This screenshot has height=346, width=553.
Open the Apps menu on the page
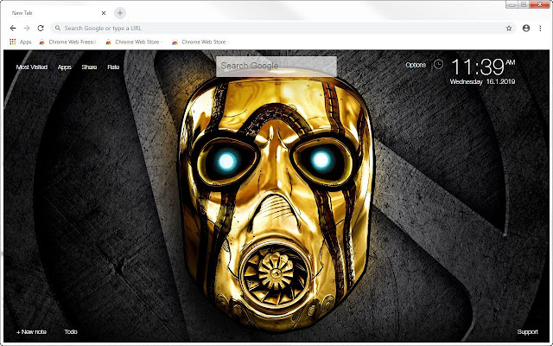(65, 67)
